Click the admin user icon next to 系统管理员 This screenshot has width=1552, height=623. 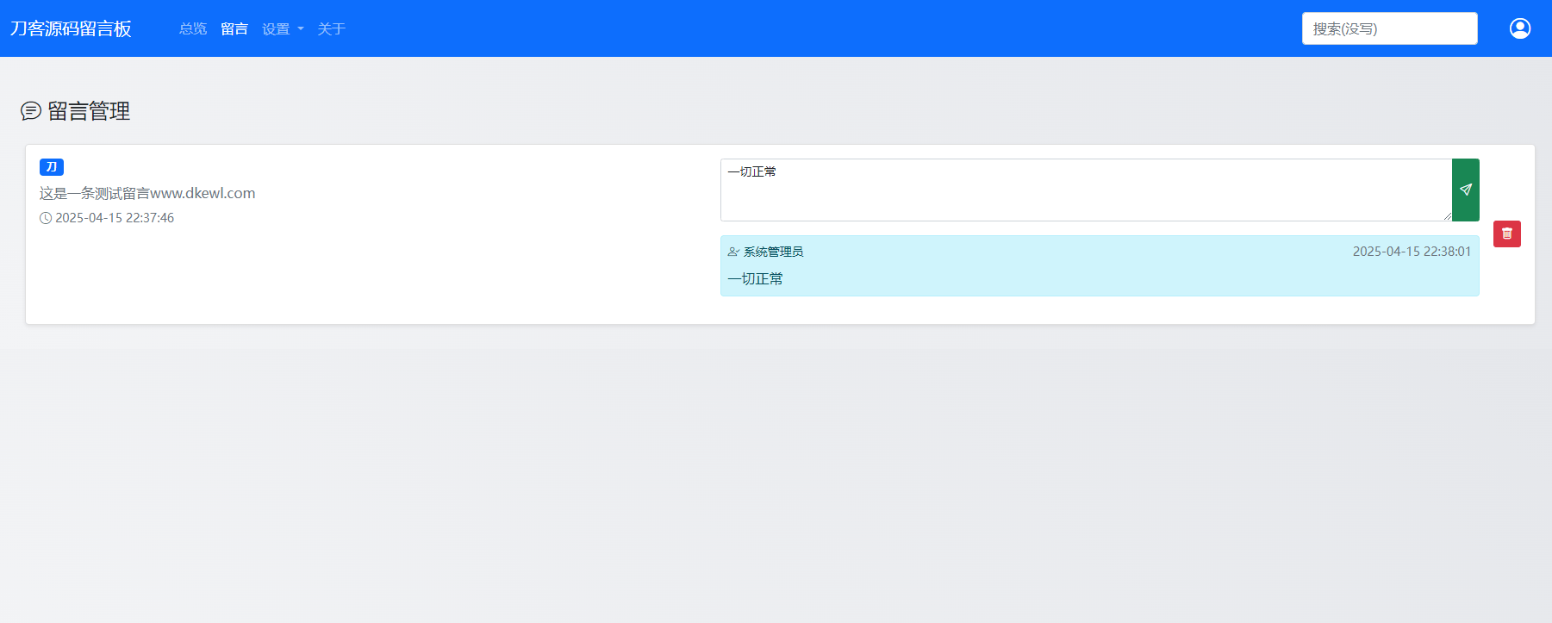[x=733, y=252]
